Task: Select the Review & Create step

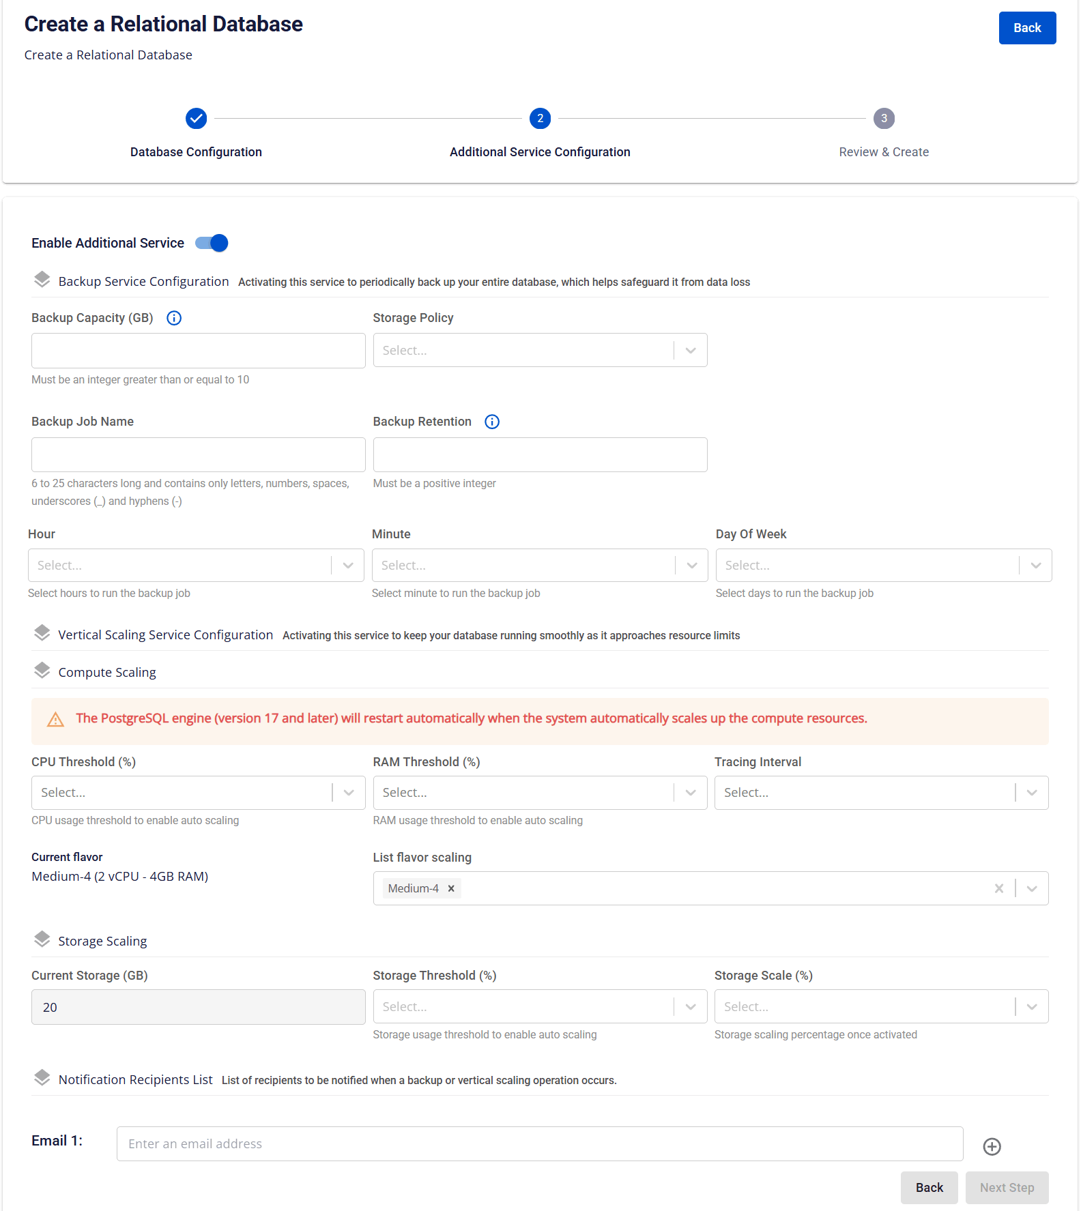Action: [884, 119]
